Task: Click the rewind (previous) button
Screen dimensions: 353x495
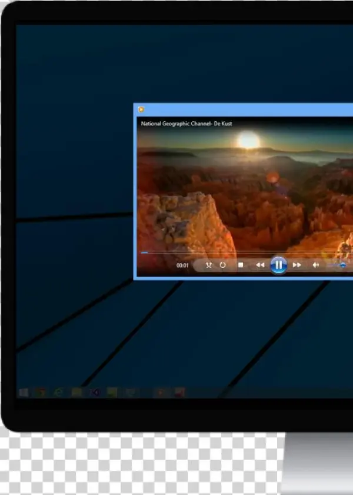Action: coord(260,265)
